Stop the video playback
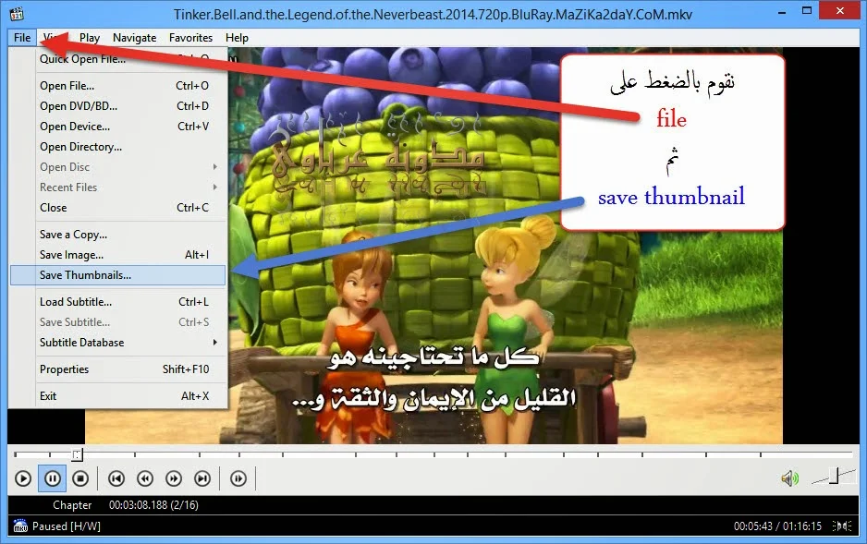 pyautogui.click(x=80, y=478)
